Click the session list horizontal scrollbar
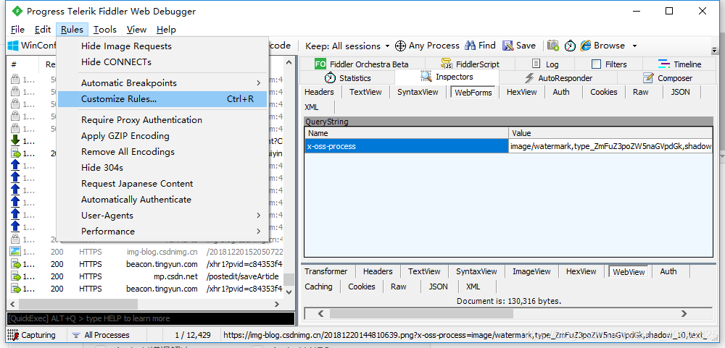 point(145,304)
